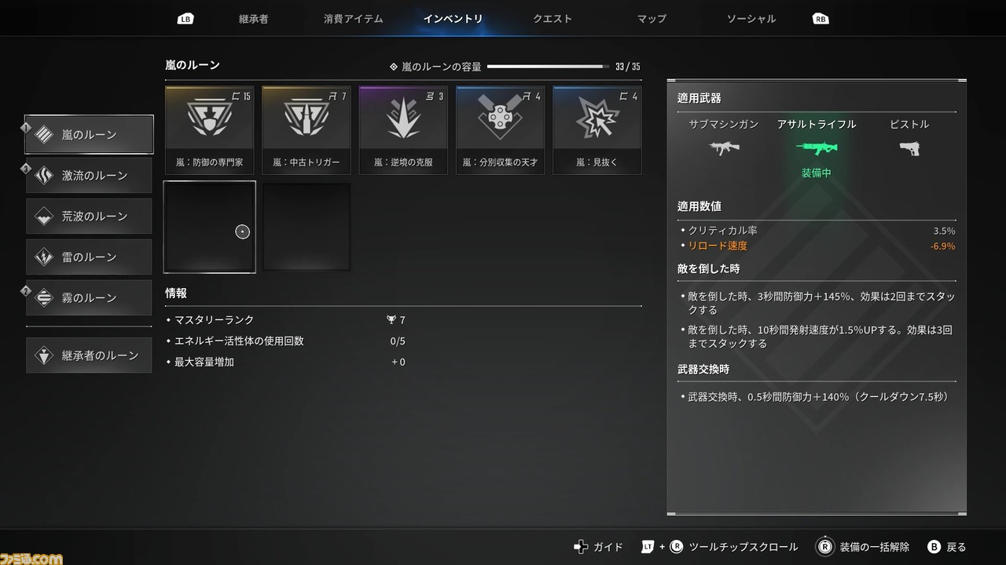Image resolution: width=1006 pixels, height=565 pixels.
Task: Switch to the 消費アイテム tab
Action: 354,18
